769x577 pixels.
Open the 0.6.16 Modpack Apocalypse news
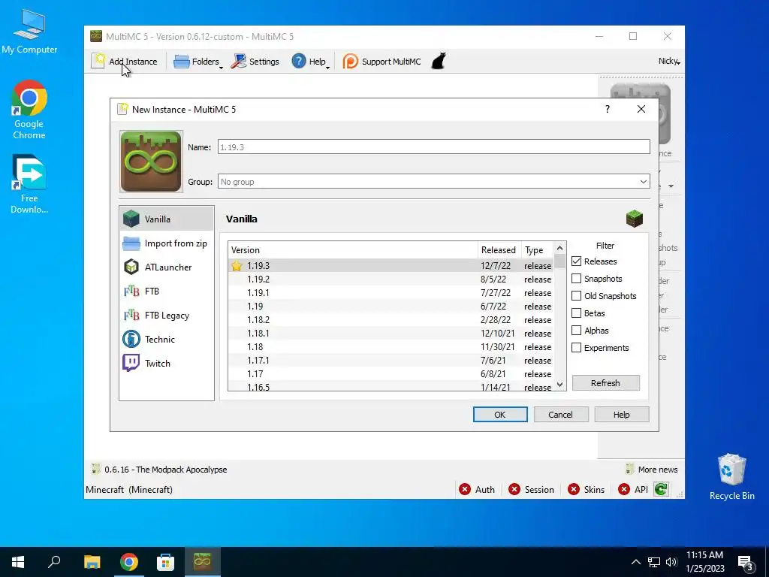coord(160,470)
